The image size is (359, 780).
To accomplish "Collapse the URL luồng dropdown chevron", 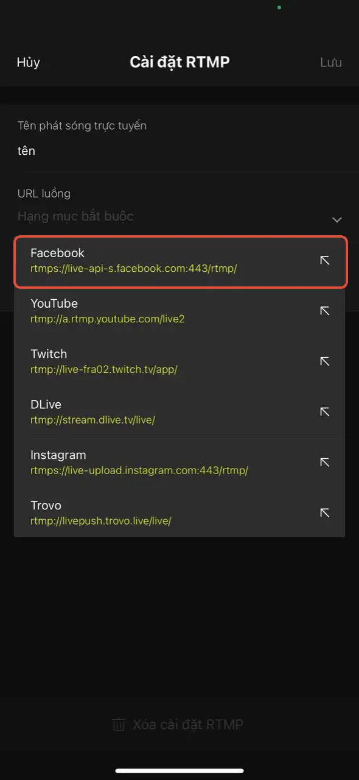I will coord(336,219).
